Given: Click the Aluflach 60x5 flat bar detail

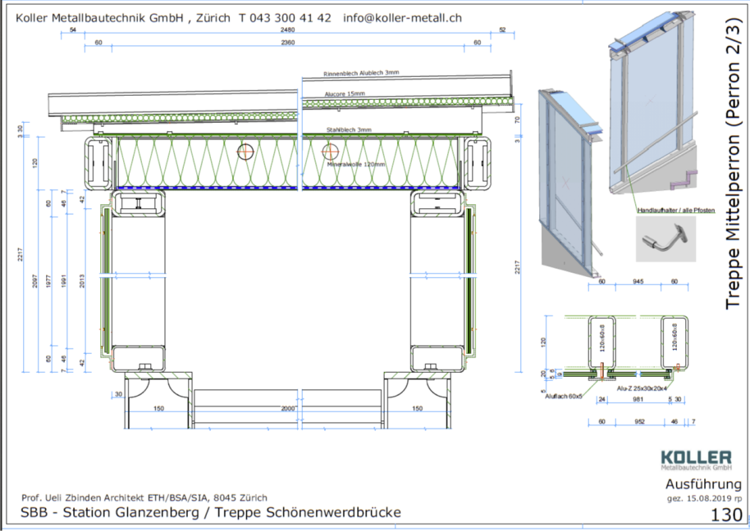Looking at the screenshot, I should tap(565, 396).
